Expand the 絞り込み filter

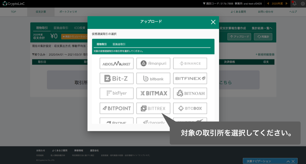40,54
